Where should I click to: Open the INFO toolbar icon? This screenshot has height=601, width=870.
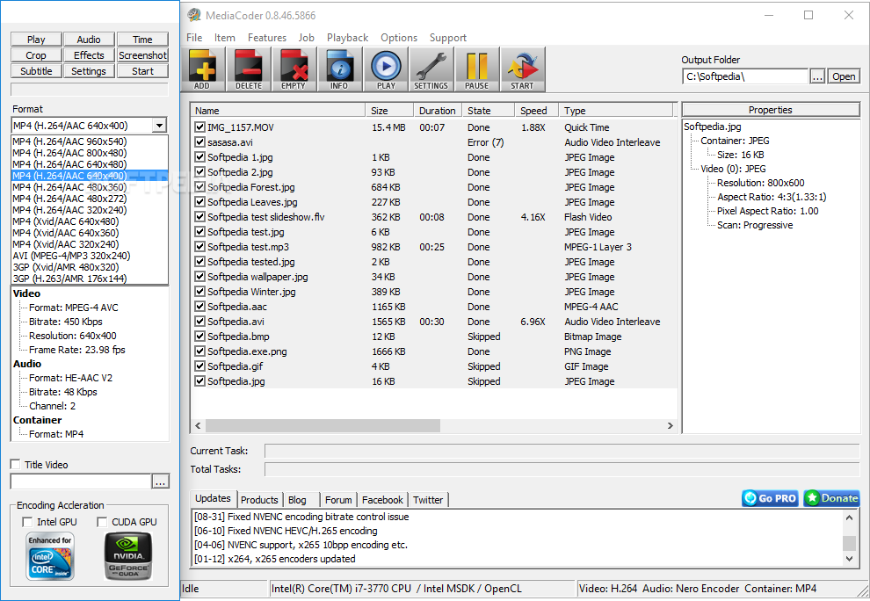point(339,69)
